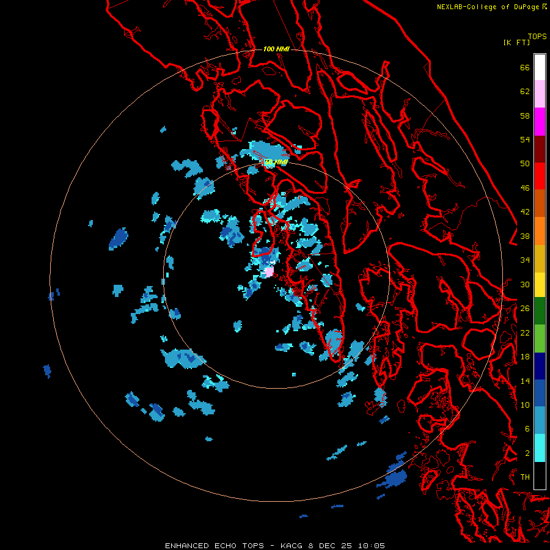Click the 38 legend value
Screen dimensions: 550x550
point(525,236)
